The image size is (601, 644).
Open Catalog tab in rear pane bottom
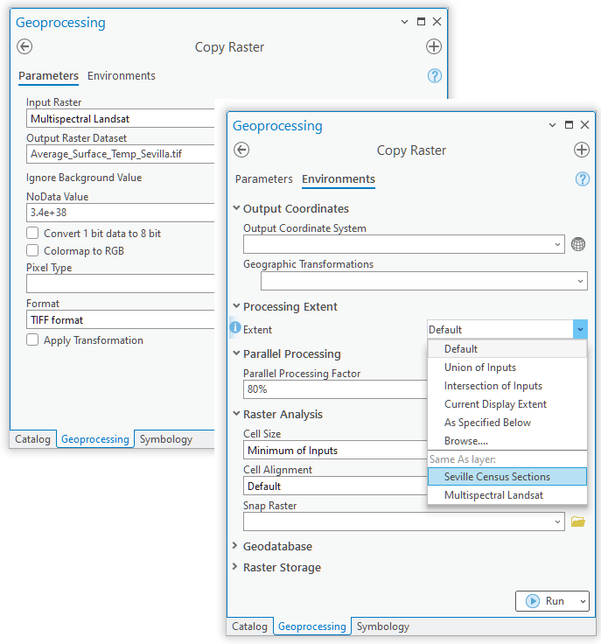click(x=33, y=439)
